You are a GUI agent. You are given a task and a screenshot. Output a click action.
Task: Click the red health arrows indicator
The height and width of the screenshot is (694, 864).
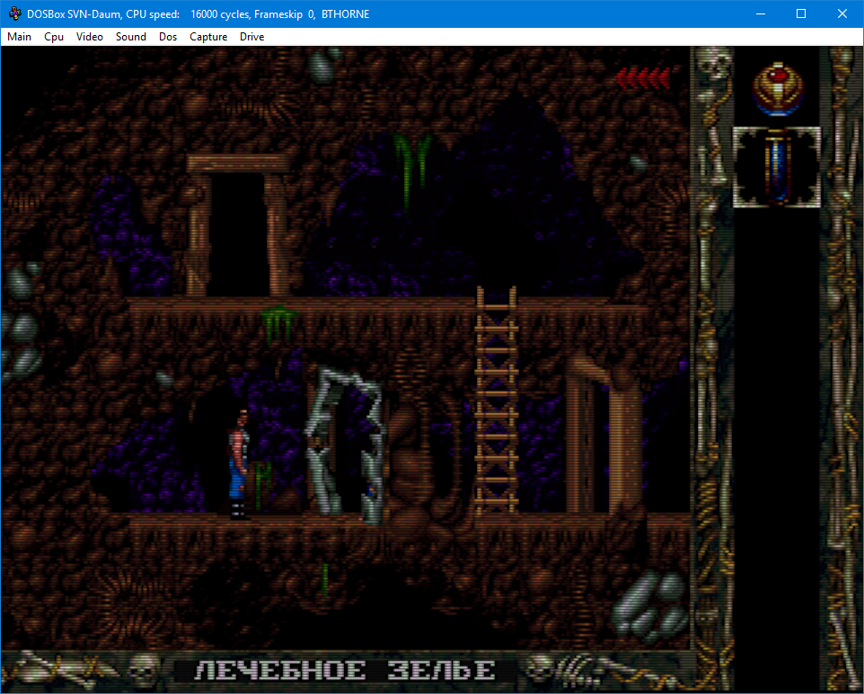pyautogui.click(x=642, y=78)
